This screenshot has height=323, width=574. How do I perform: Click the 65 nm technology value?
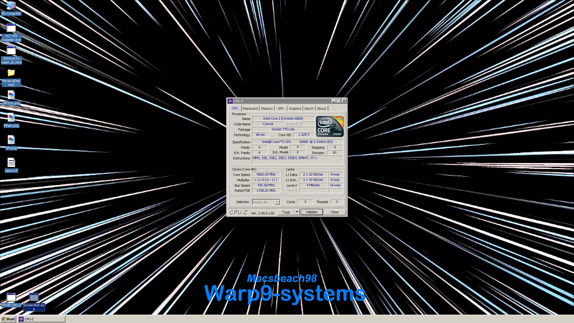coord(260,135)
